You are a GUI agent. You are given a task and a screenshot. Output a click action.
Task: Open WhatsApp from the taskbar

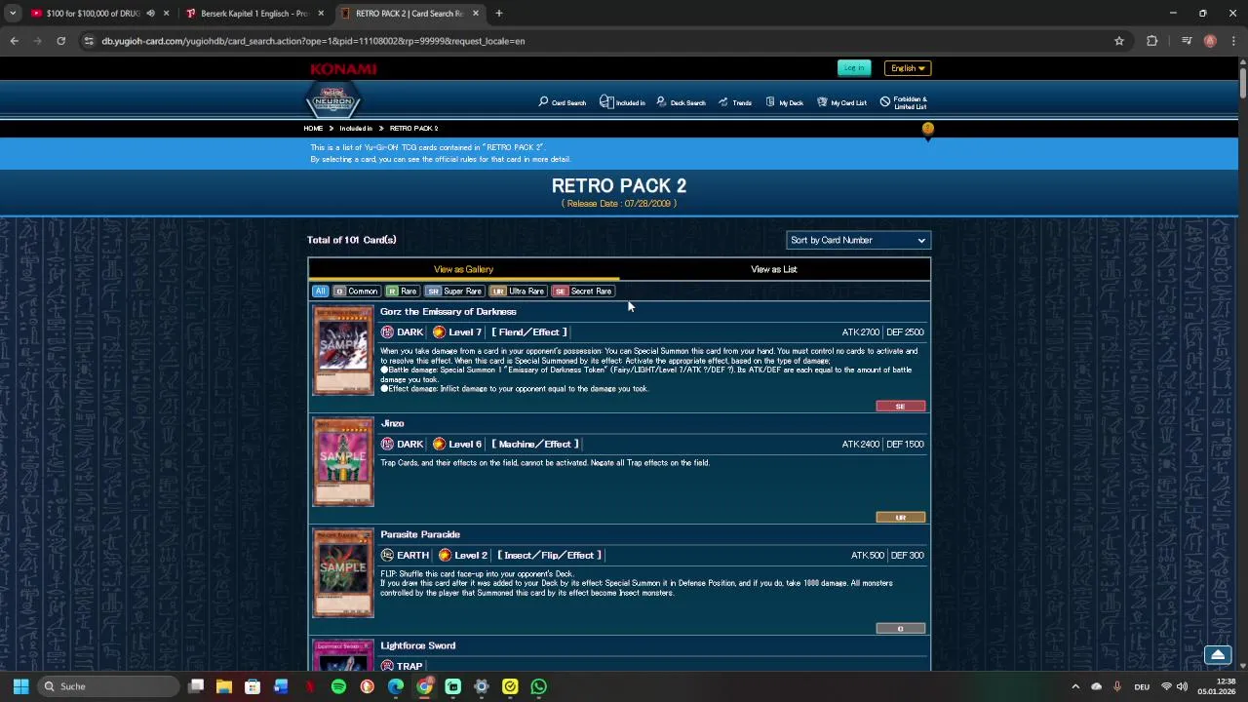click(x=538, y=686)
